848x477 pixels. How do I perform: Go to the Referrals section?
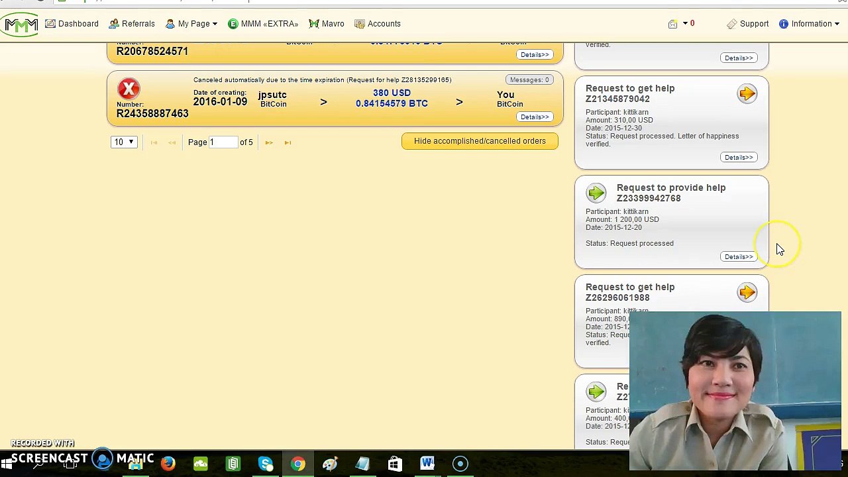tap(132, 24)
